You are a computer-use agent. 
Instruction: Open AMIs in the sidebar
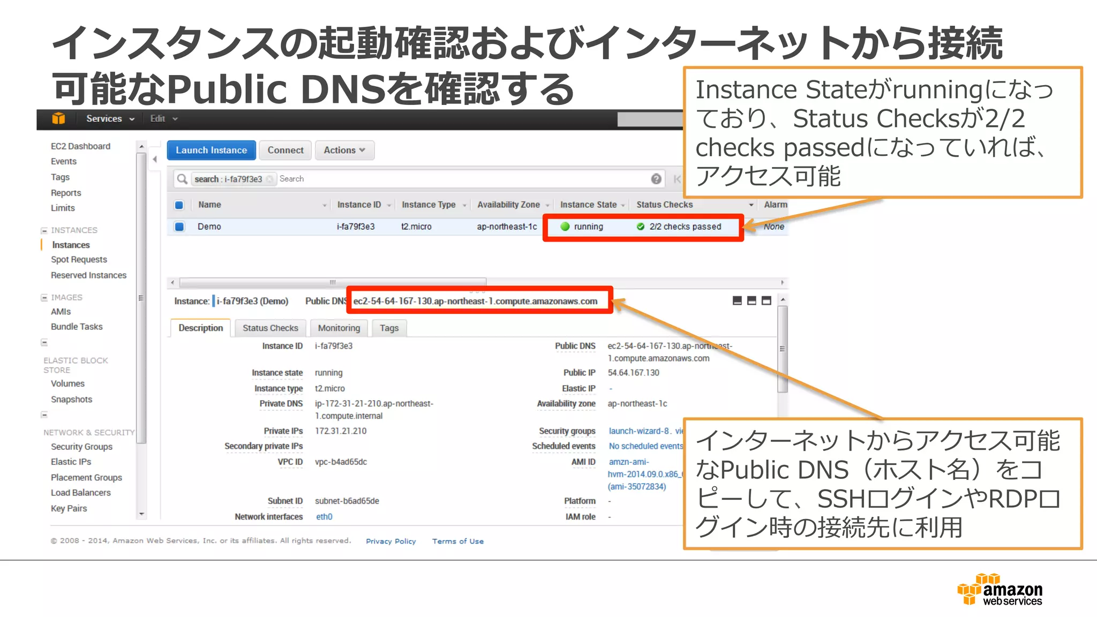61,312
